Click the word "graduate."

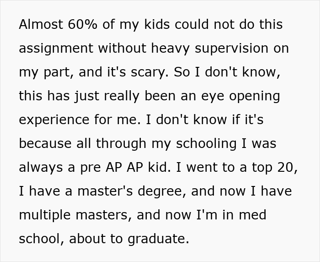pos(159,239)
